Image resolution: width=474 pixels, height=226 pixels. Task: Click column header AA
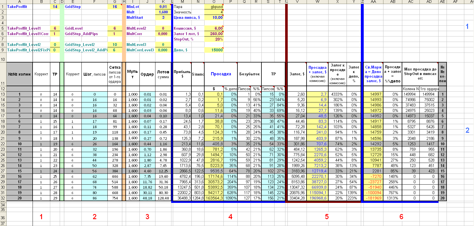(373, 2)
